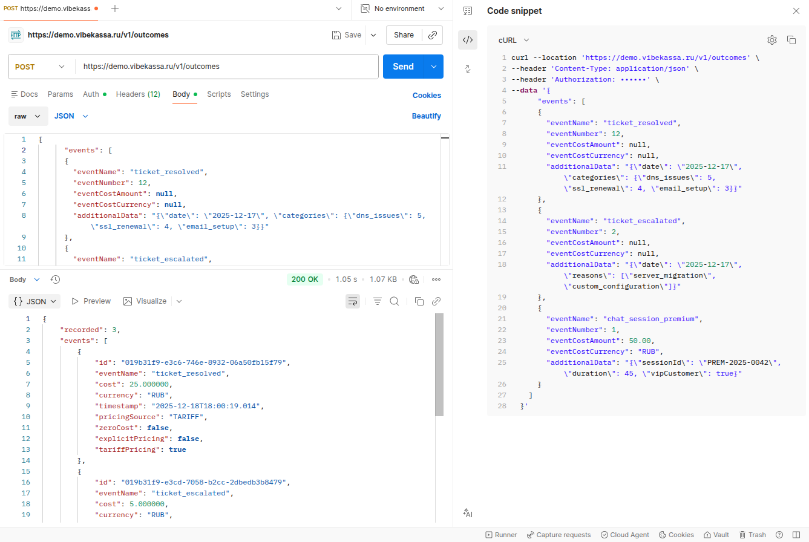Viewport: 809px width, 542px height.
Task: Click the Beautify link
Action: 426,116
